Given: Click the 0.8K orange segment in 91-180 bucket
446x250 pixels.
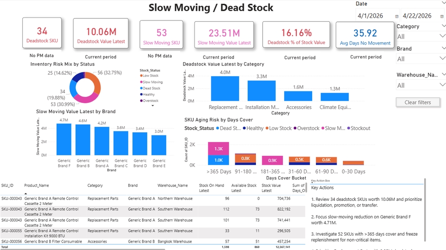Looking at the screenshot, I should click(245, 158).
